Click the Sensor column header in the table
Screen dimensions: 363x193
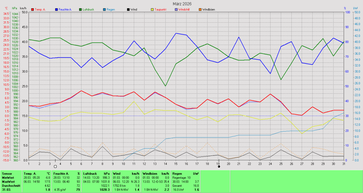(x=7, y=173)
